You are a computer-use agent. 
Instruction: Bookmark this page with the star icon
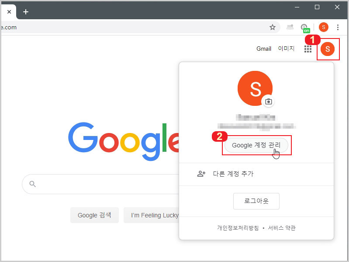coord(273,28)
